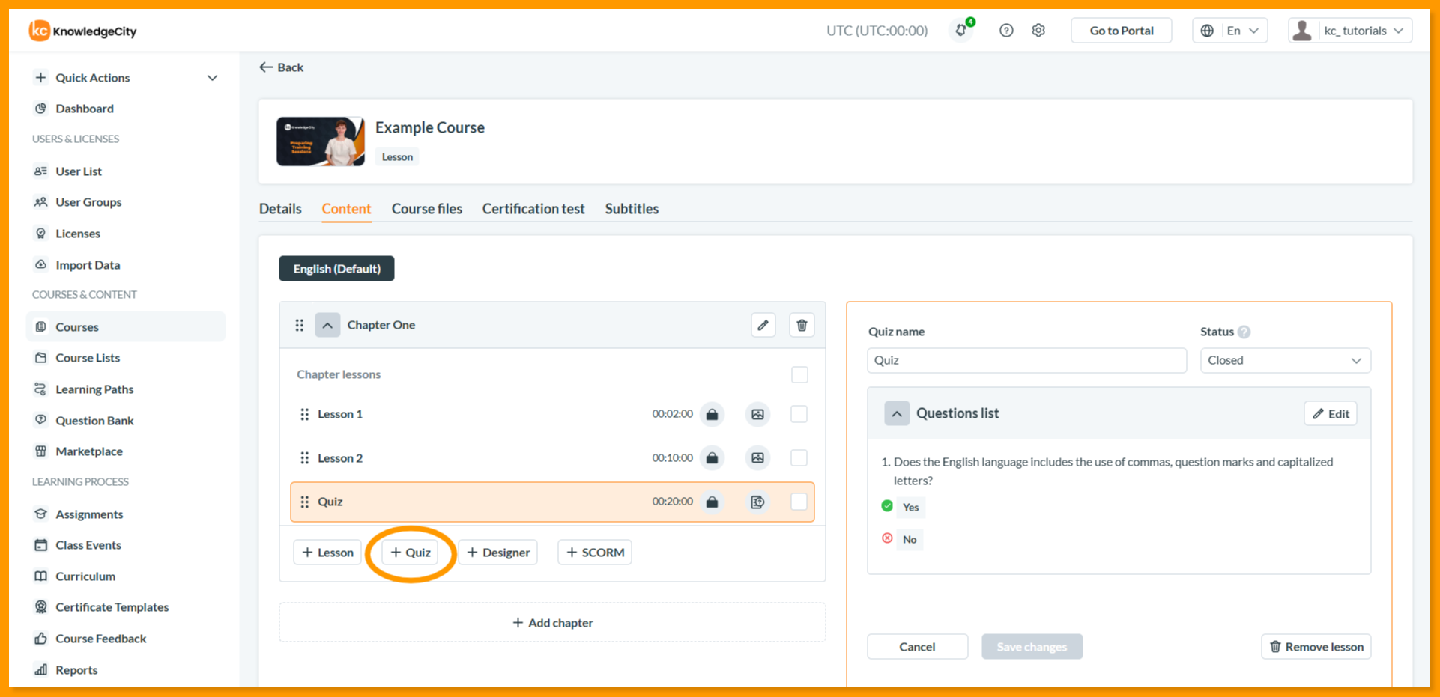Expand the Quick Actions menu
Viewport: 1440px width, 697px height.
coord(126,78)
